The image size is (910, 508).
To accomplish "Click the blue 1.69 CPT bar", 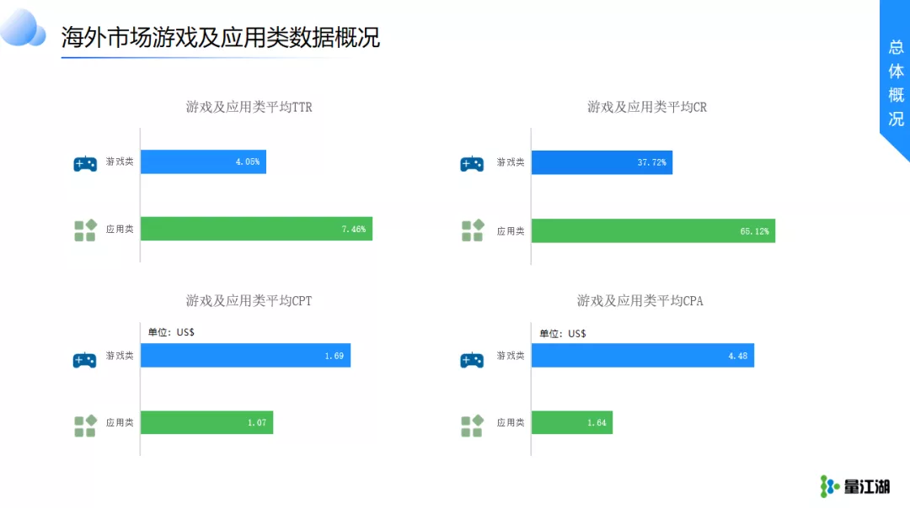I will tap(245, 355).
